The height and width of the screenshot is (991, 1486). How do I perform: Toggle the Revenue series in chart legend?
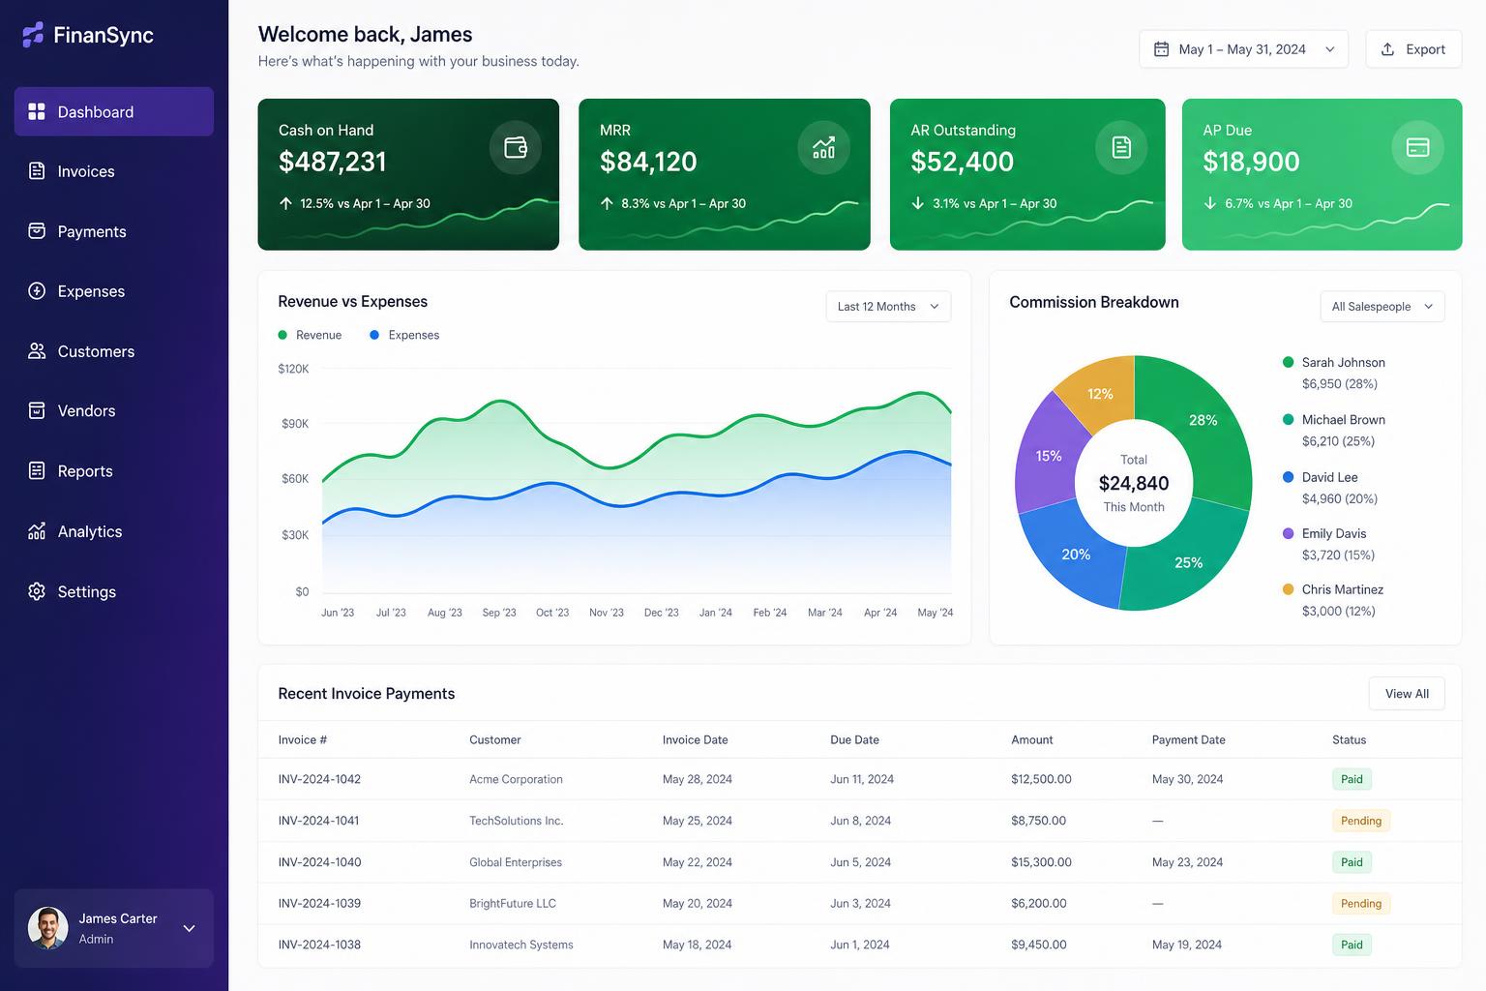pyautogui.click(x=310, y=335)
